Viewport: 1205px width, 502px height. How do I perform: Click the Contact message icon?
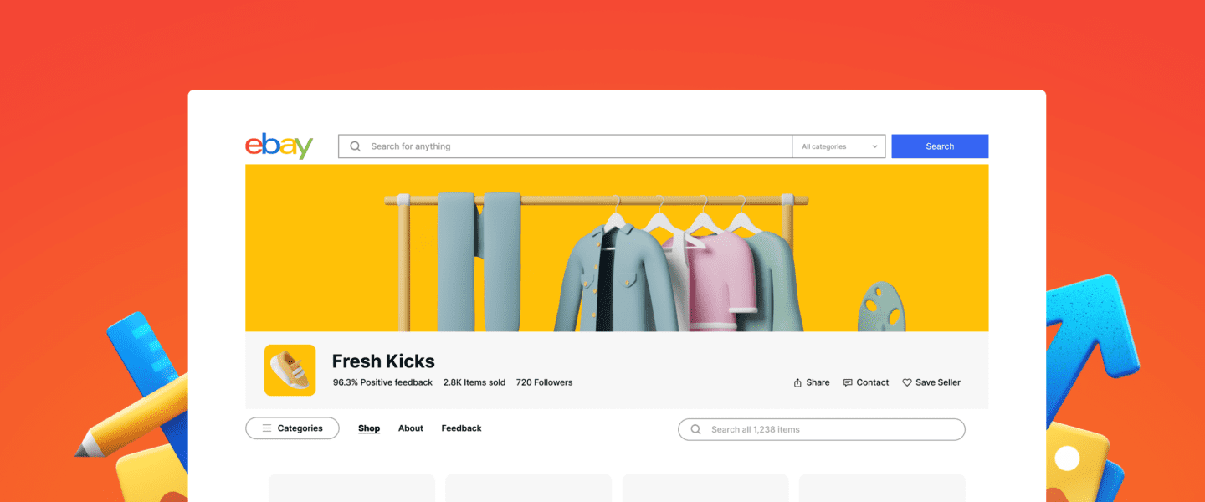pos(848,382)
